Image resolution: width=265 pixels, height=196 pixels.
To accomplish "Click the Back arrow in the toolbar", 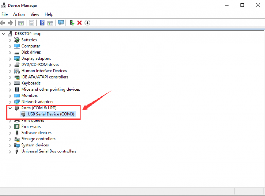I will click(x=3, y=23).
